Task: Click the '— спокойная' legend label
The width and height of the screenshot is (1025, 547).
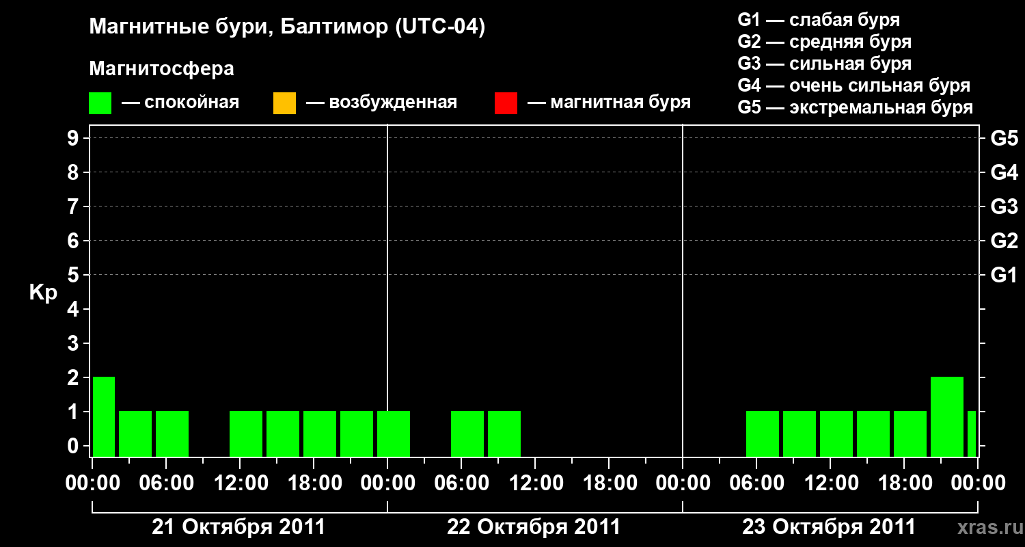Action: pos(180,103)
